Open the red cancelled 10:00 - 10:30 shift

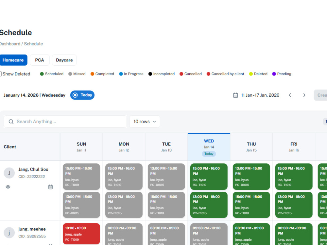(x=81, y=234)
